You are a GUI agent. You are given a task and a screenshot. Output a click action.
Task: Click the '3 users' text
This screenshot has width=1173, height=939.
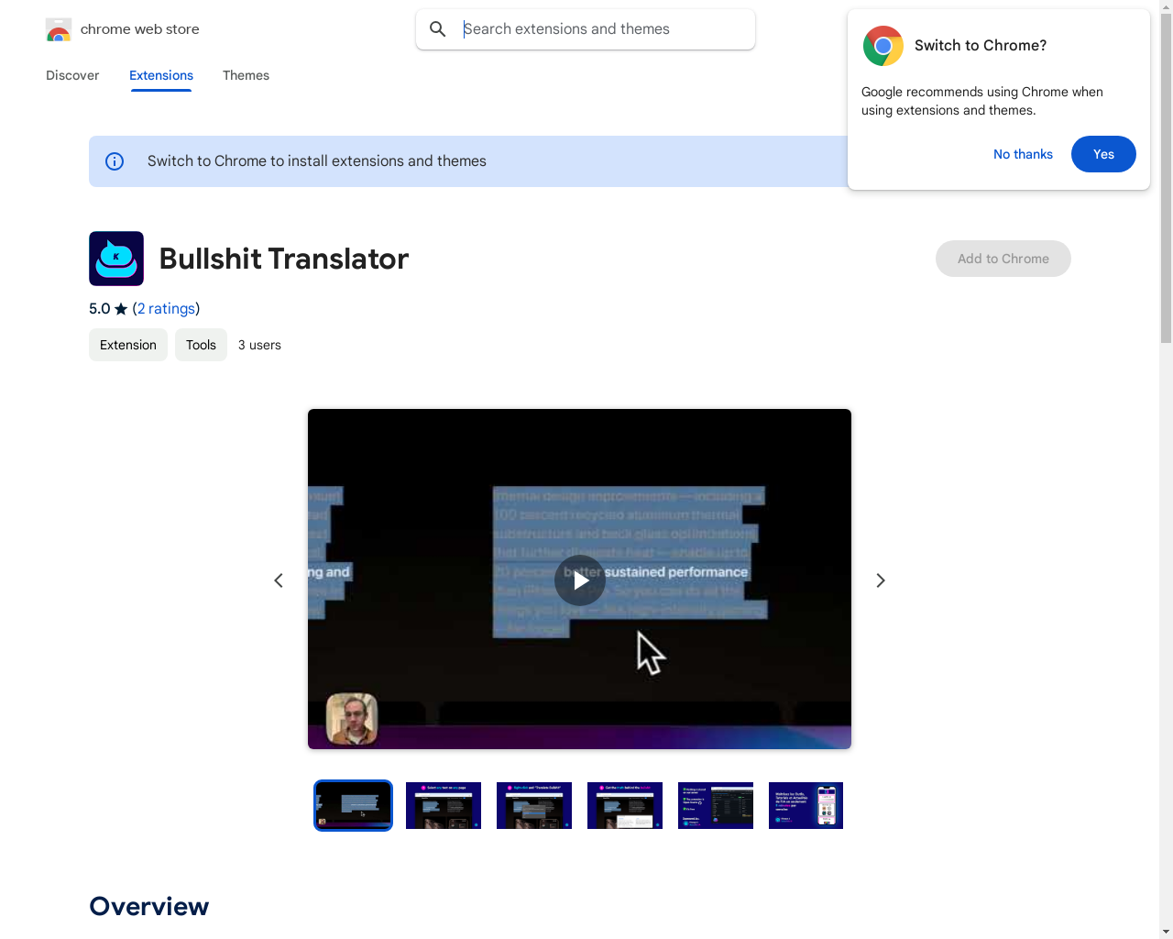(x=259, y=345)
